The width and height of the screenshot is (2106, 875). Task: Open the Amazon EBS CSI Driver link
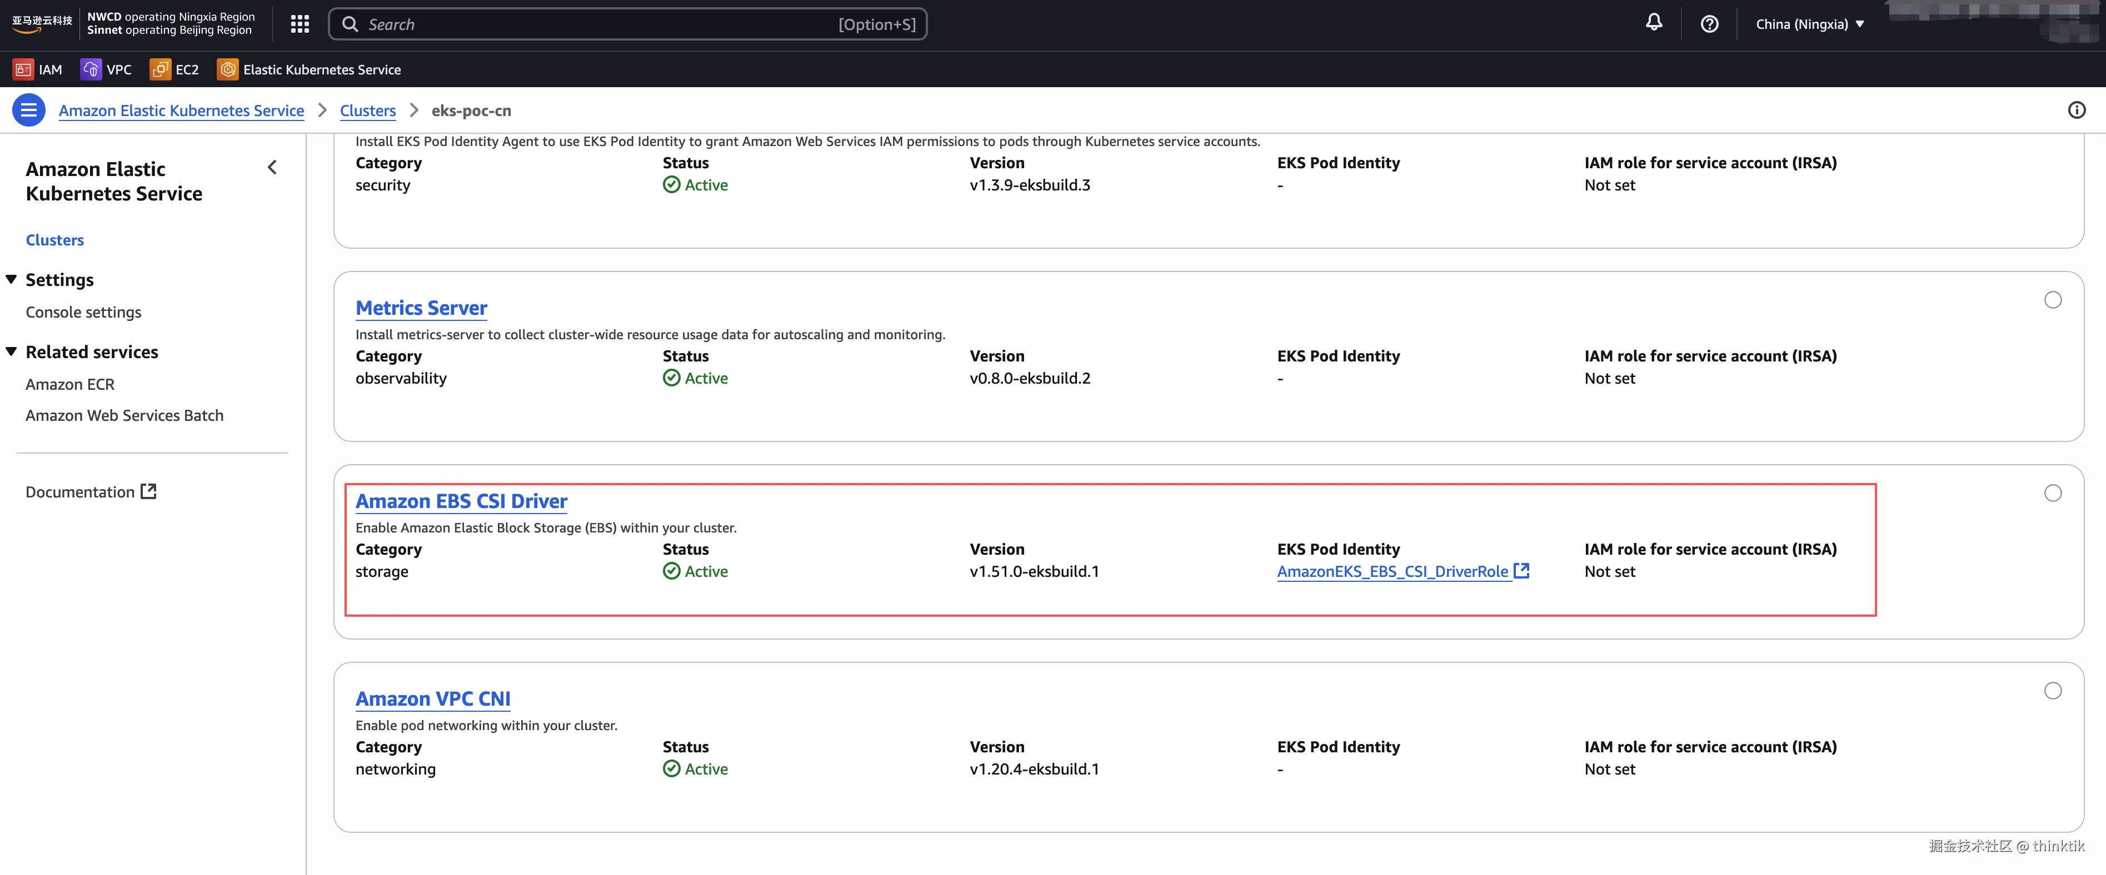(461, 501)
